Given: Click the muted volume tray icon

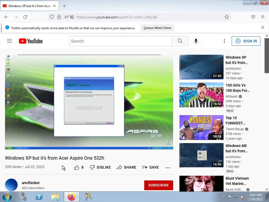Looking at the screenshot, I should (x=242, y=197).
